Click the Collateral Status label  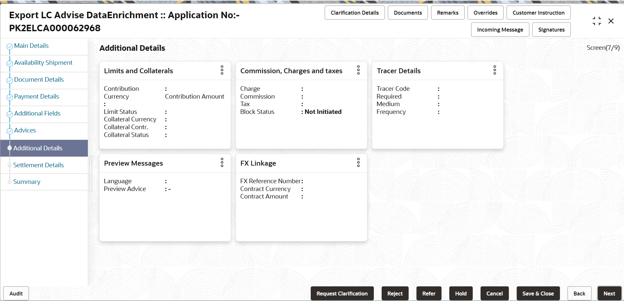(126, 135)
